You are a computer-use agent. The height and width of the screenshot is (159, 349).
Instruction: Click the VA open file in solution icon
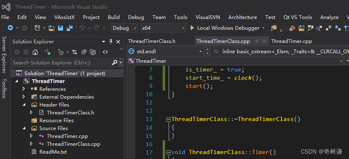coord(301,28)
